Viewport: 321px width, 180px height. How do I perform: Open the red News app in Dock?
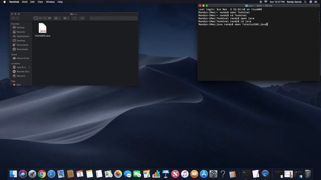coord(175,174)
